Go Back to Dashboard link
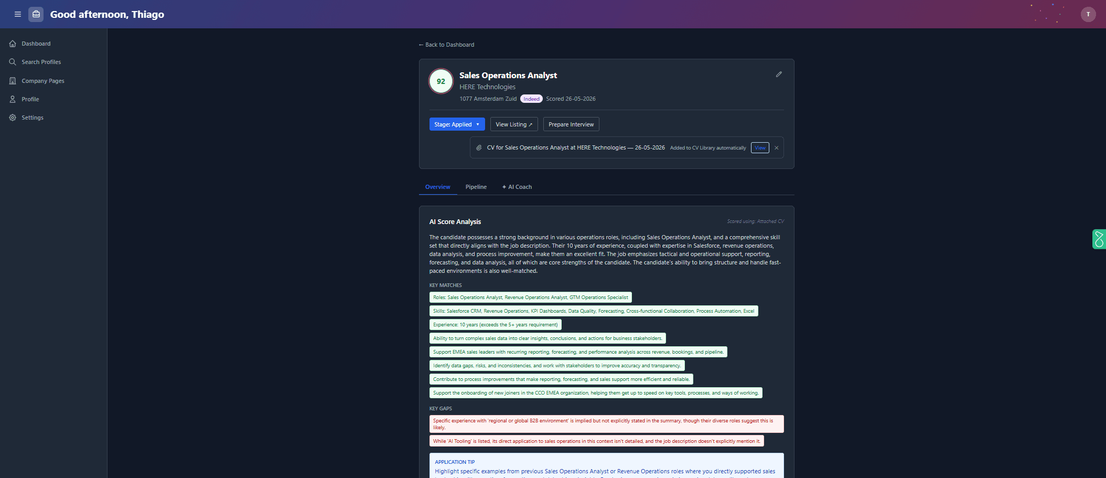The height and width of the screenshot is (478, 1106). (446, 45)
